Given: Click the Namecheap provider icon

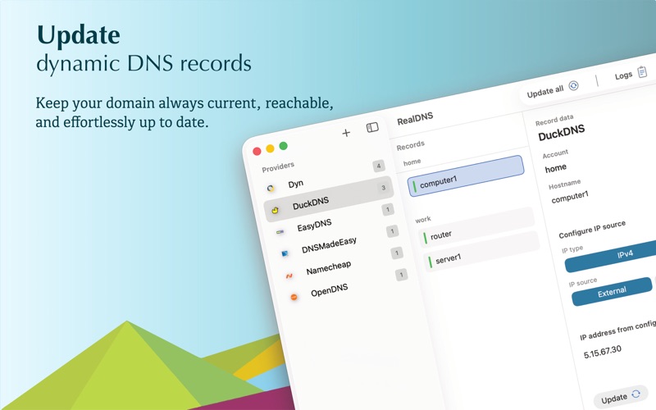Looking at the screenshot, I should 289,276.
